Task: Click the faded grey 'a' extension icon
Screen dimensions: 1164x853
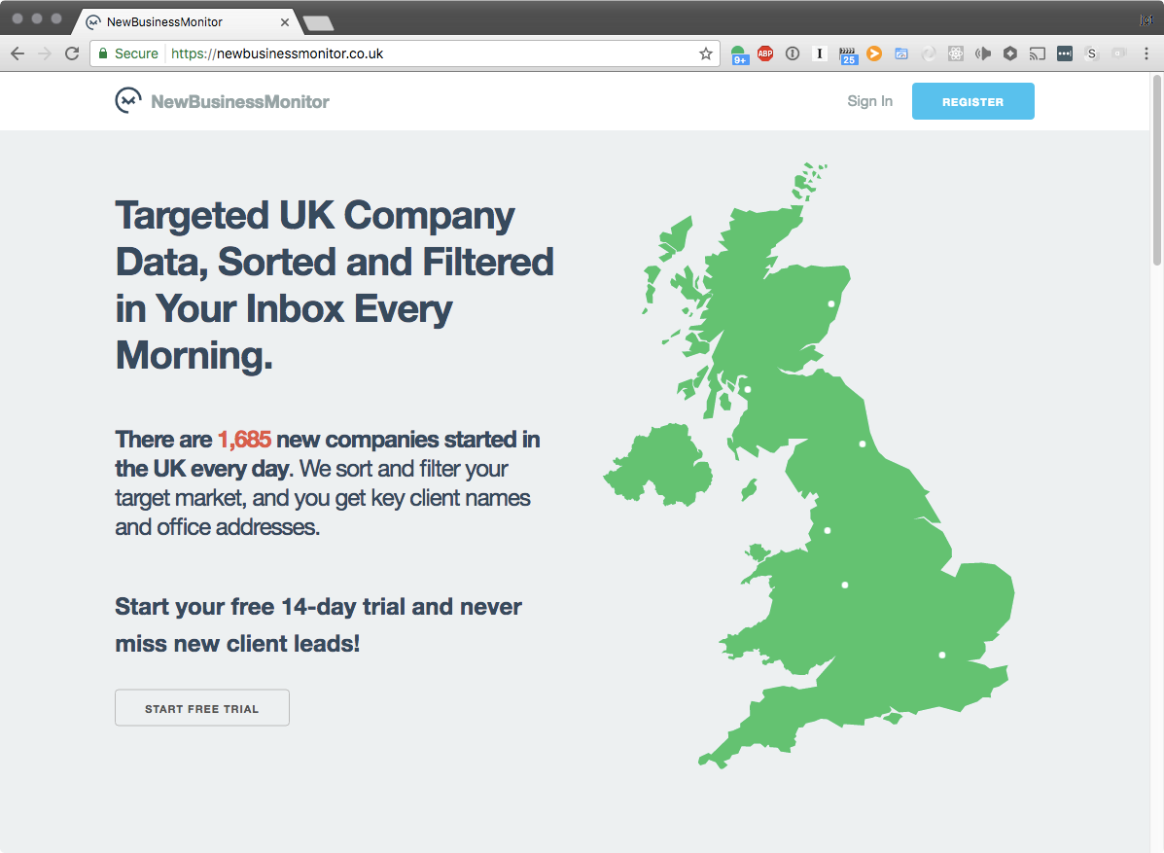Action: [1118, 53]
